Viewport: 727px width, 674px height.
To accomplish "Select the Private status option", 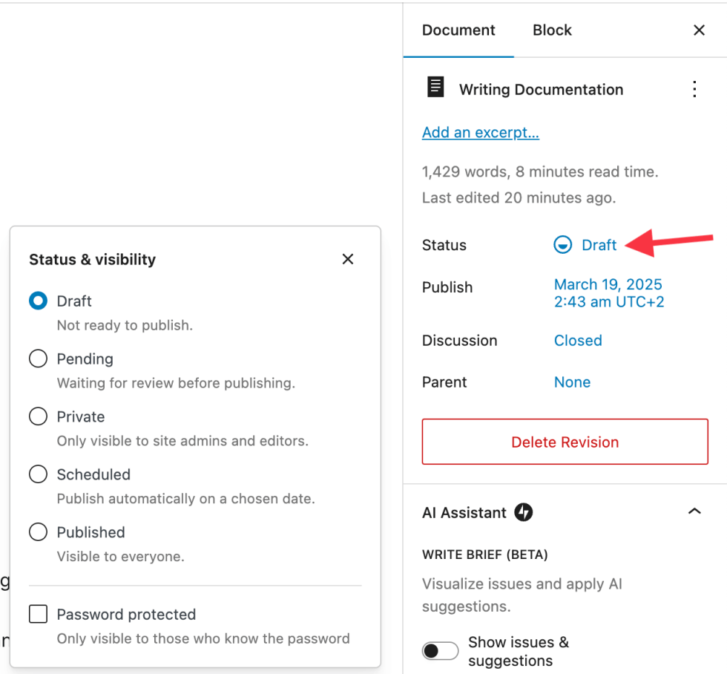I will tap(38, 417).
